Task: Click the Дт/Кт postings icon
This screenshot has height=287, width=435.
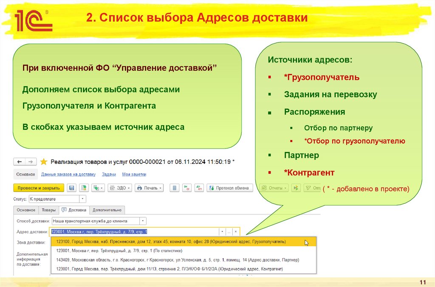Action: click(x=199, y=188)
